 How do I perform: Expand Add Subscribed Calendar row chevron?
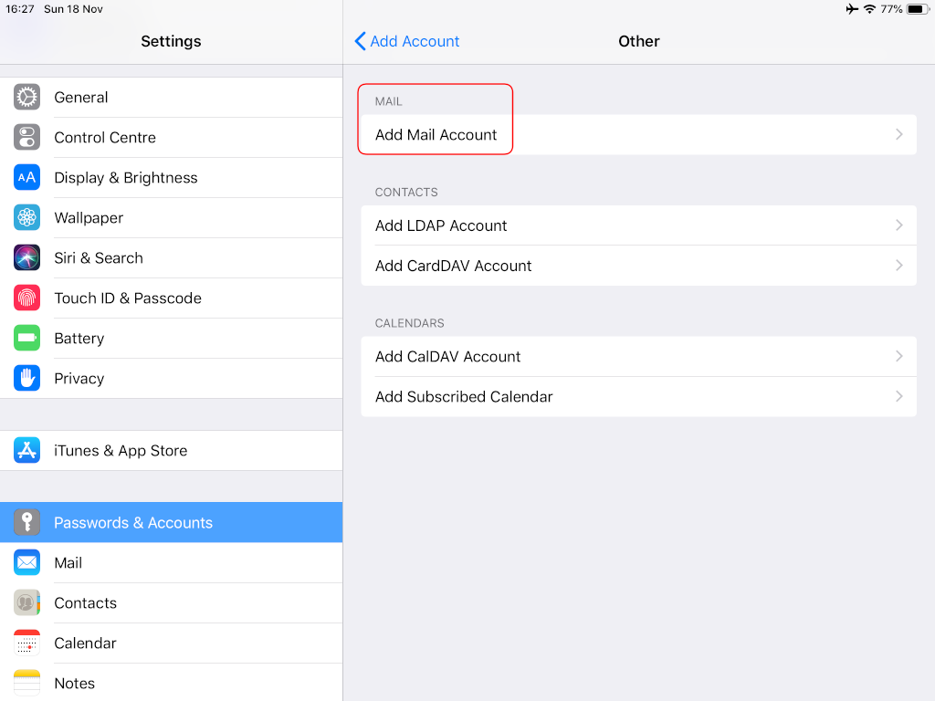click(898, 396)
